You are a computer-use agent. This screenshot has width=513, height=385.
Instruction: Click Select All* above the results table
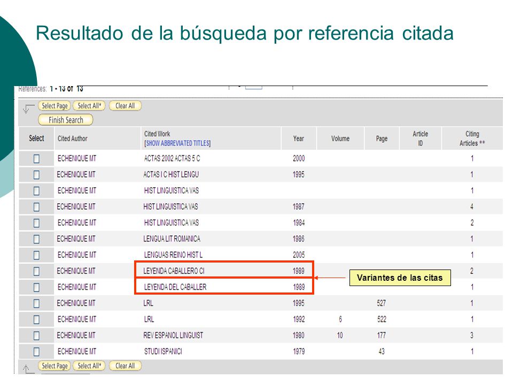click(89, 106)
